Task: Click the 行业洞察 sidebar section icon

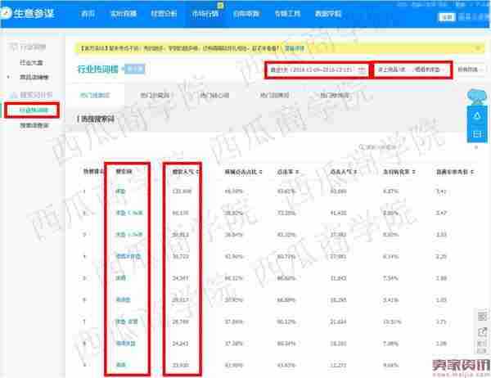Action: tap(13, 47)
